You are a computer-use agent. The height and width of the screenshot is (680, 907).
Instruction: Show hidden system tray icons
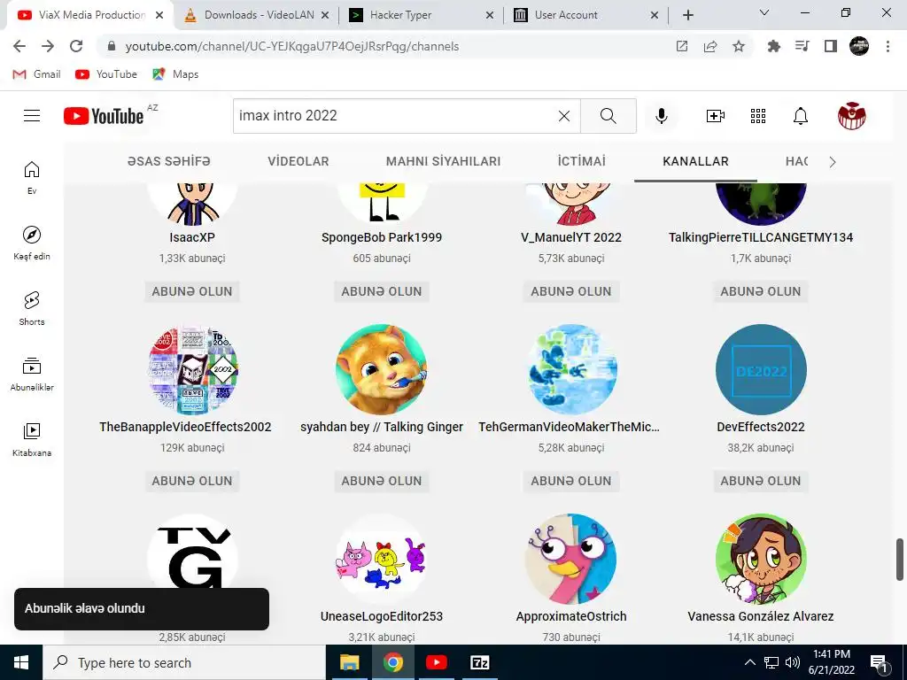(749, 662)
